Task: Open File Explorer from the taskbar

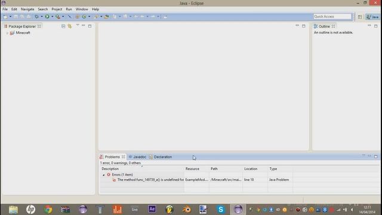Action: 13,210
